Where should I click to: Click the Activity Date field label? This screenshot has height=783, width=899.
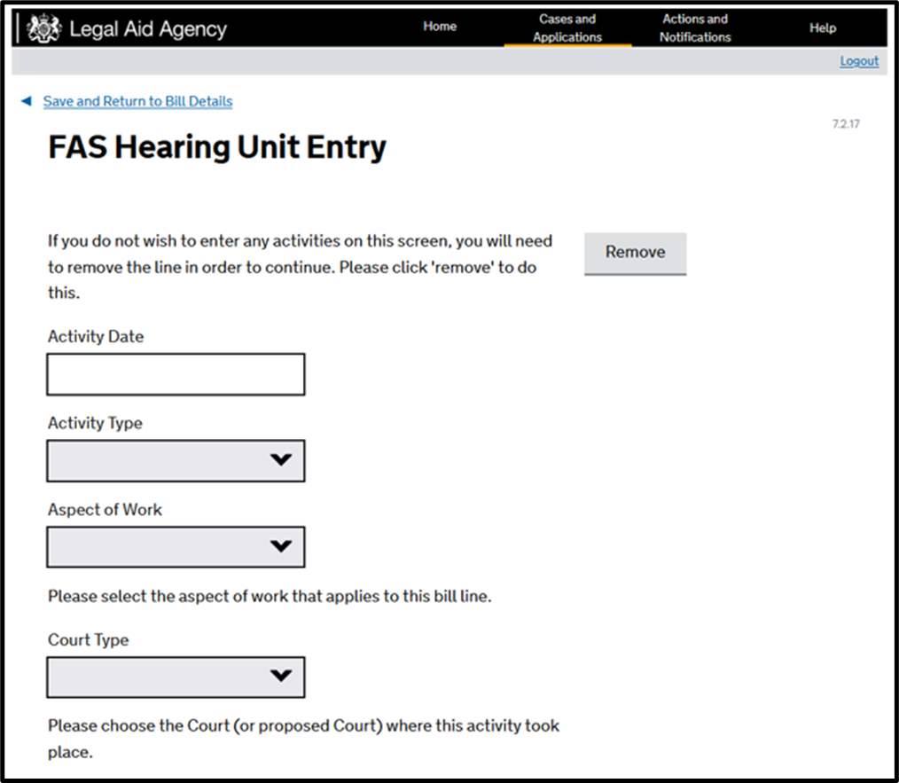click(x=96, y=337)
